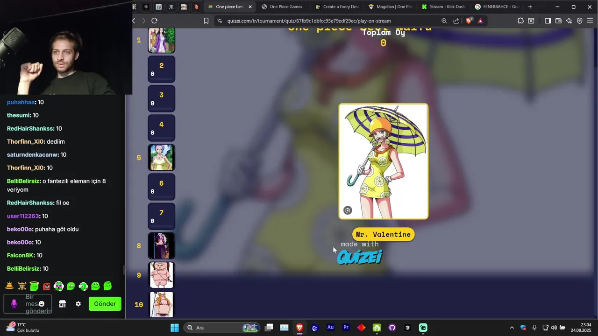Open the emoji picker in chat input

point(41,304)
